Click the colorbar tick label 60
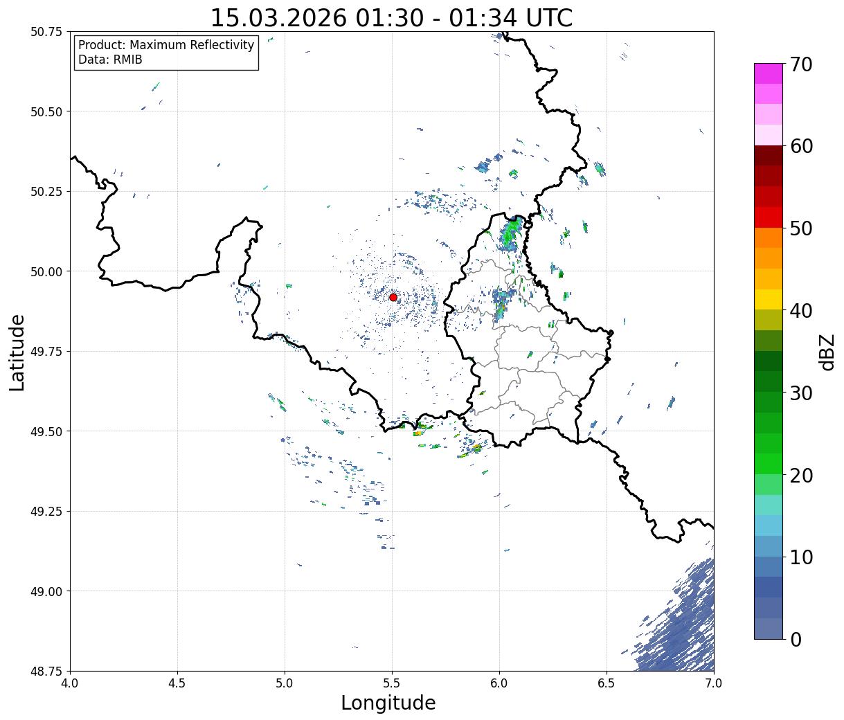This screenshot has height=720, width=844. tap(800, 146)
